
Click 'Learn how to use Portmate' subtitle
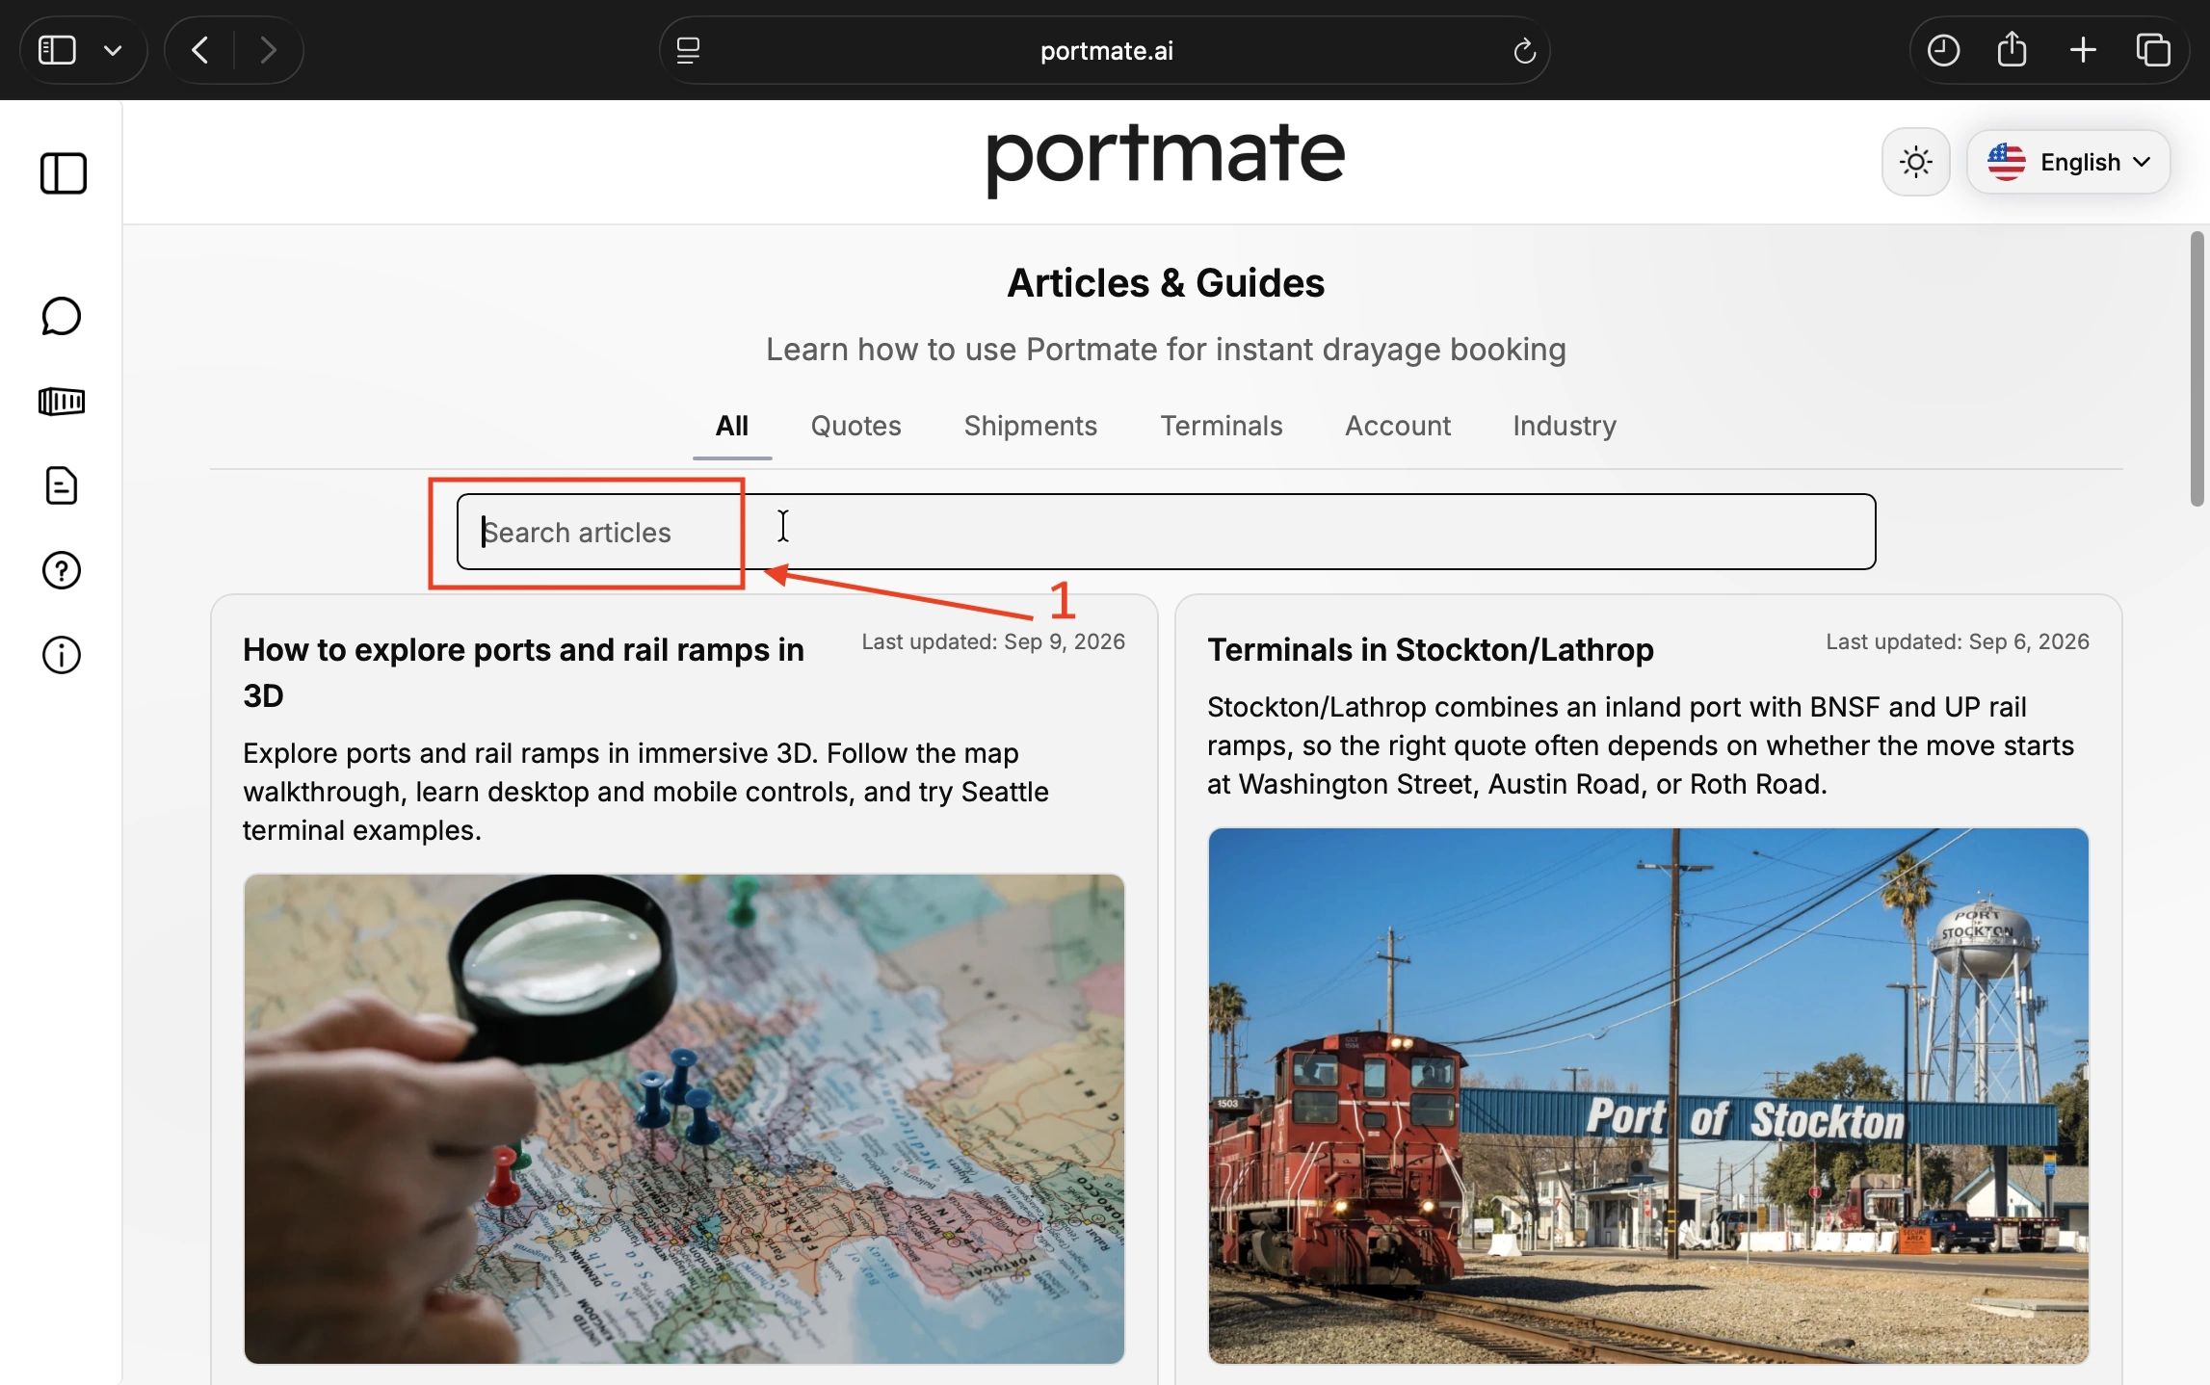1166,350
